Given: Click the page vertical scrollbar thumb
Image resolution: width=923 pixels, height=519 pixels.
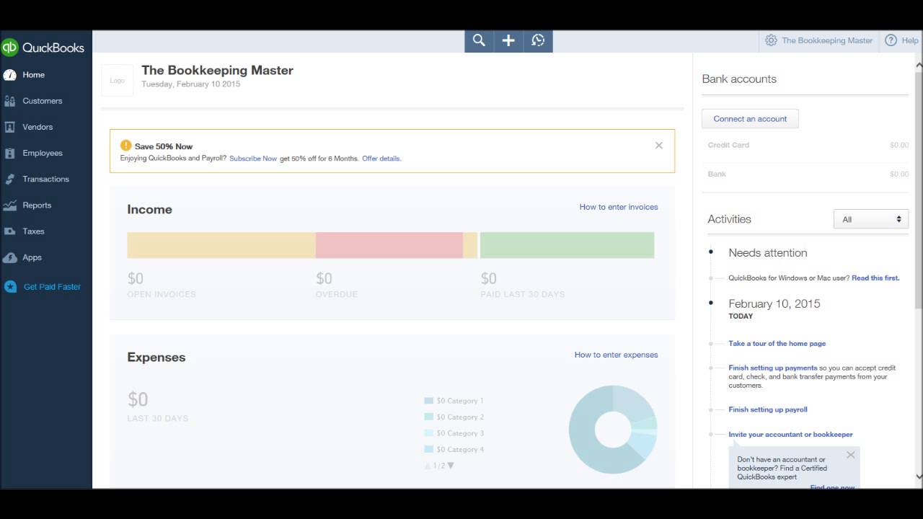Looking at the screenshot, I should 919,191.
